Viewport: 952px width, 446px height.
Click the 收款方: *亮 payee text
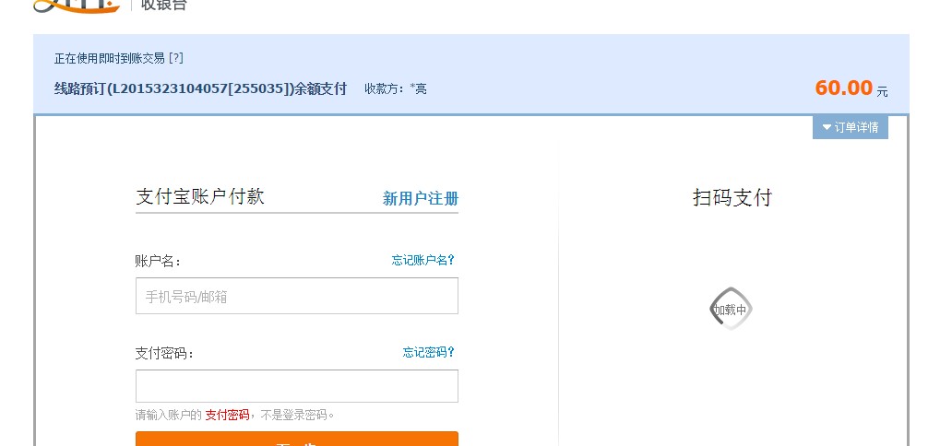pos(395,88)
